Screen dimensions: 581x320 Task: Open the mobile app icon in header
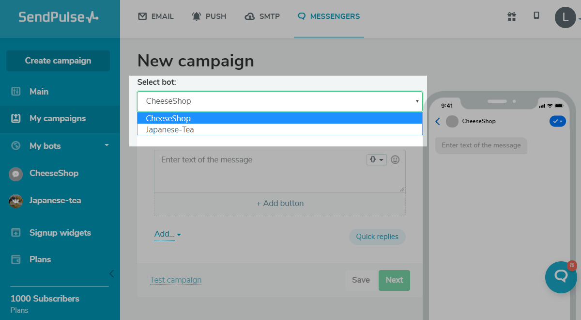(536, 16)
